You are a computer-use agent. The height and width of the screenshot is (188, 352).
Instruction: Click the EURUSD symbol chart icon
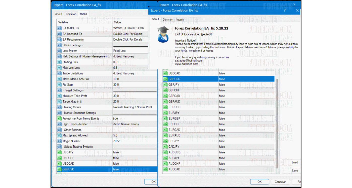pyautogui.click(x=165, y=107)
